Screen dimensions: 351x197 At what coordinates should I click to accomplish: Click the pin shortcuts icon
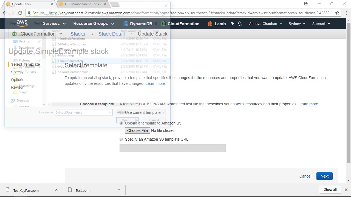[233, 24]
